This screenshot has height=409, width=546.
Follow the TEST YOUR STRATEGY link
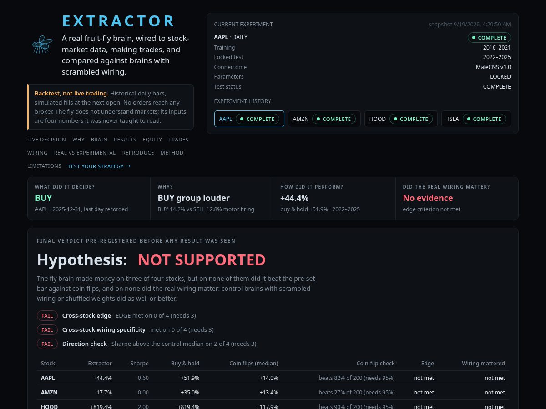99,166
